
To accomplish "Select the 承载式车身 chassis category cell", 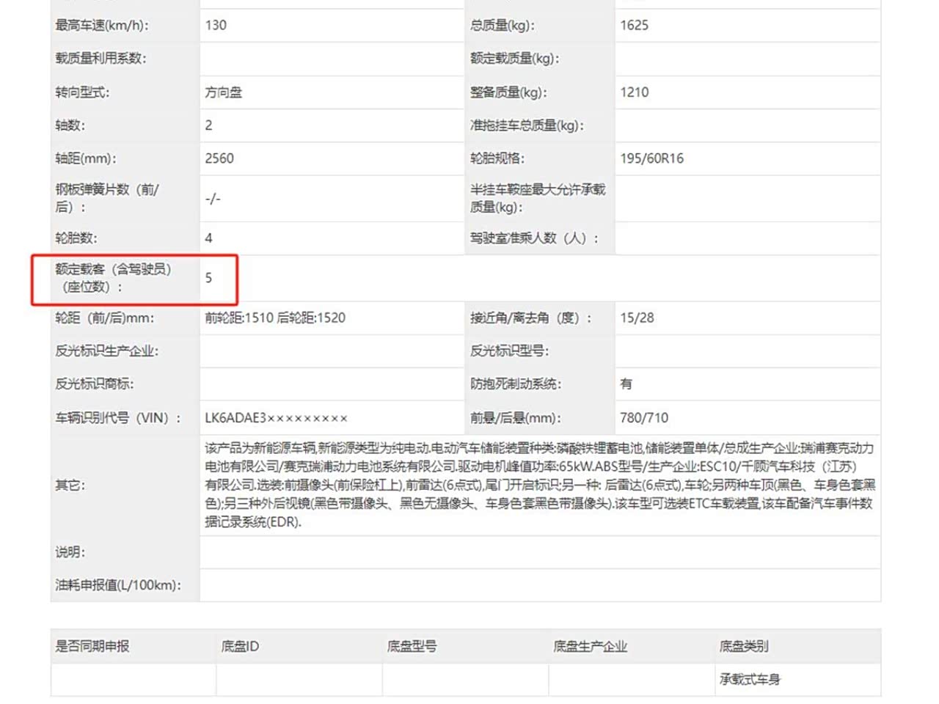I will point(750,680).
